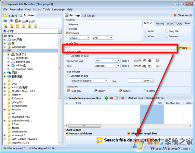The height and width of the screenshot is (153, 195).
Task: Open the 2 MB size dropdown
Action: 102,38
